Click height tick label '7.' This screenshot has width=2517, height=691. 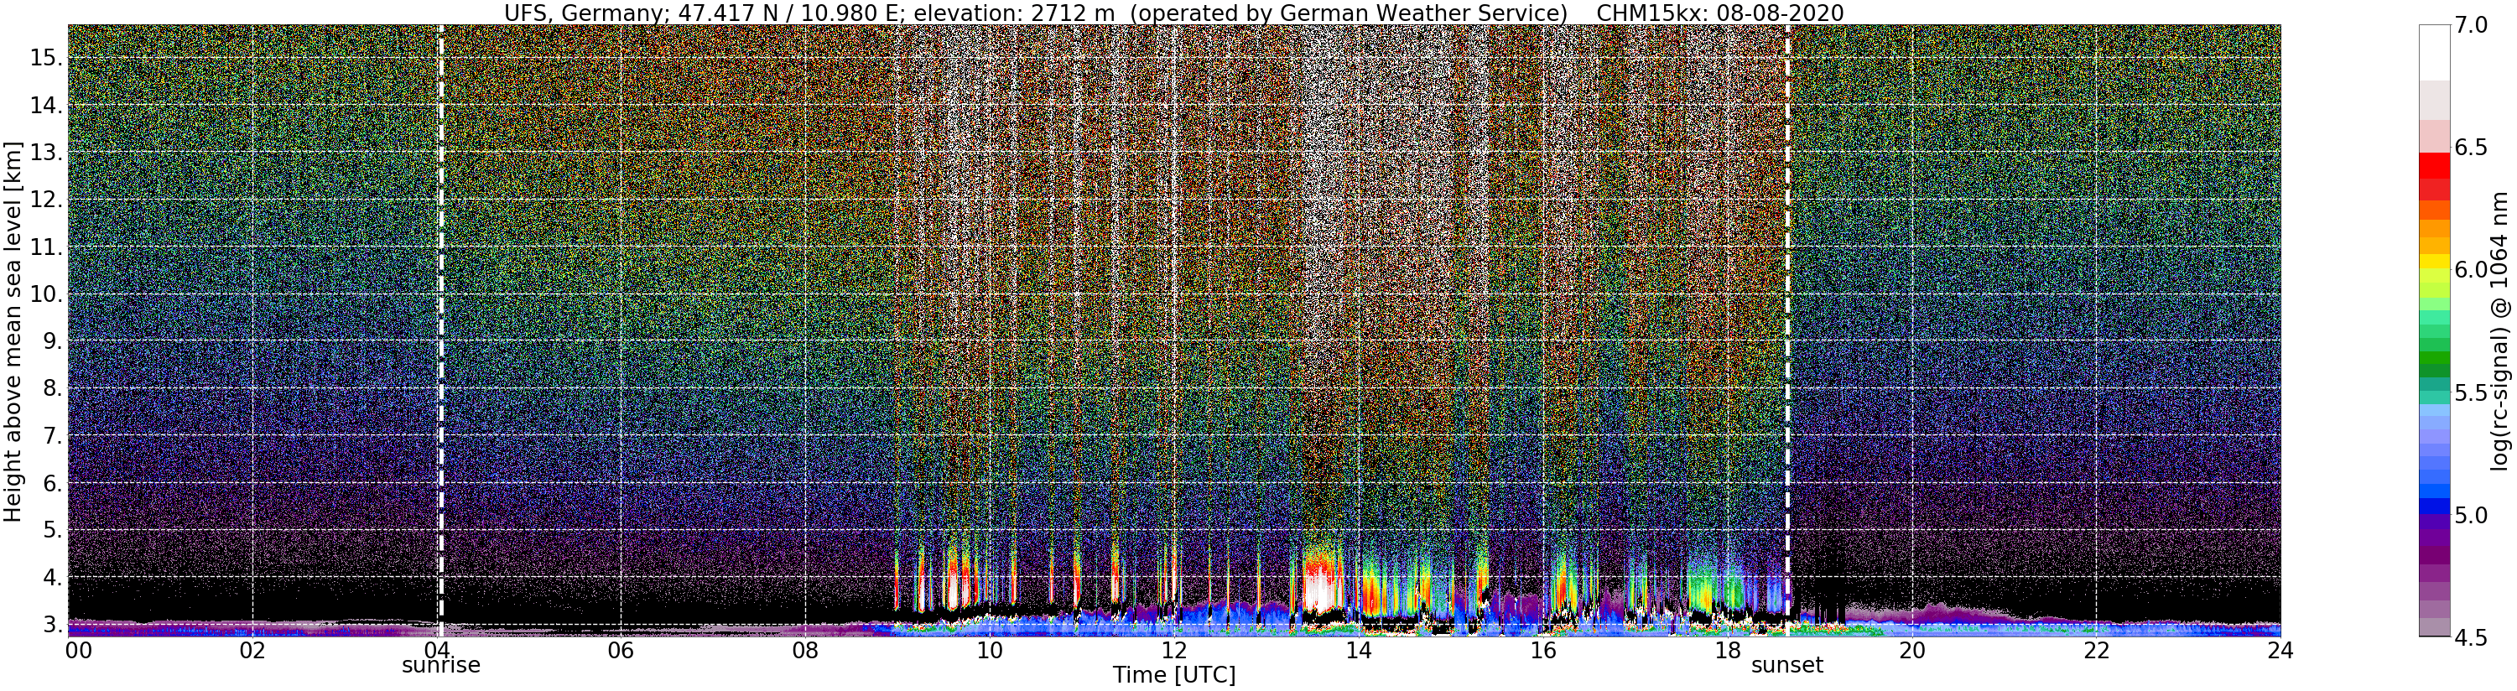click(52, 435)
